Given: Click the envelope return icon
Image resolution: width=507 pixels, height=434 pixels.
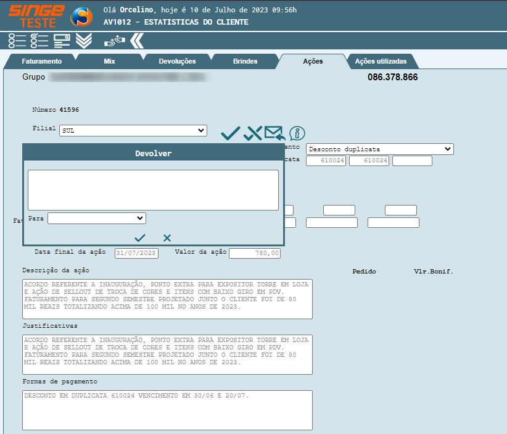Looking at the screenshot, I should pyautogui.click(x=274, y=133).
